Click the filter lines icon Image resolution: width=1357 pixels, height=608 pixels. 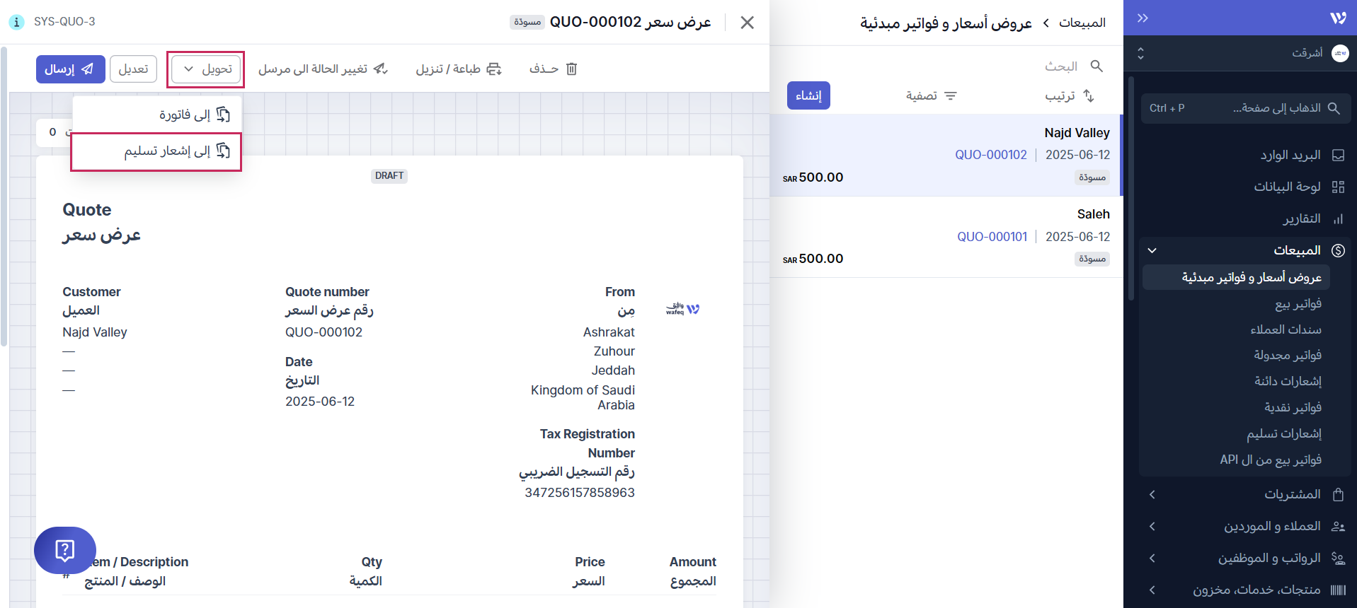tap(951, 95)
